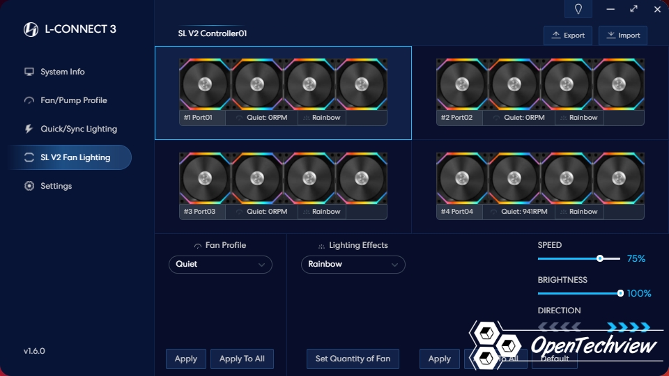This screenshot has height=376, width=669.
Task: Click the #2 Port02 label
Action: (456, 118)
